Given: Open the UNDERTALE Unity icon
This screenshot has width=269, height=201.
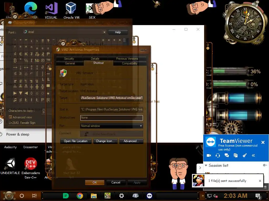Looking at the screenshot, I should (10, 166).
